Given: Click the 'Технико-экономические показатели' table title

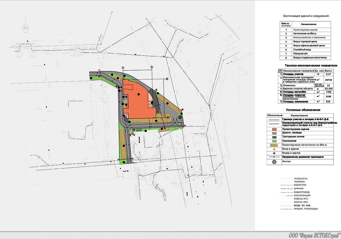Looking at the screenshot, I should tap(311, 65).
